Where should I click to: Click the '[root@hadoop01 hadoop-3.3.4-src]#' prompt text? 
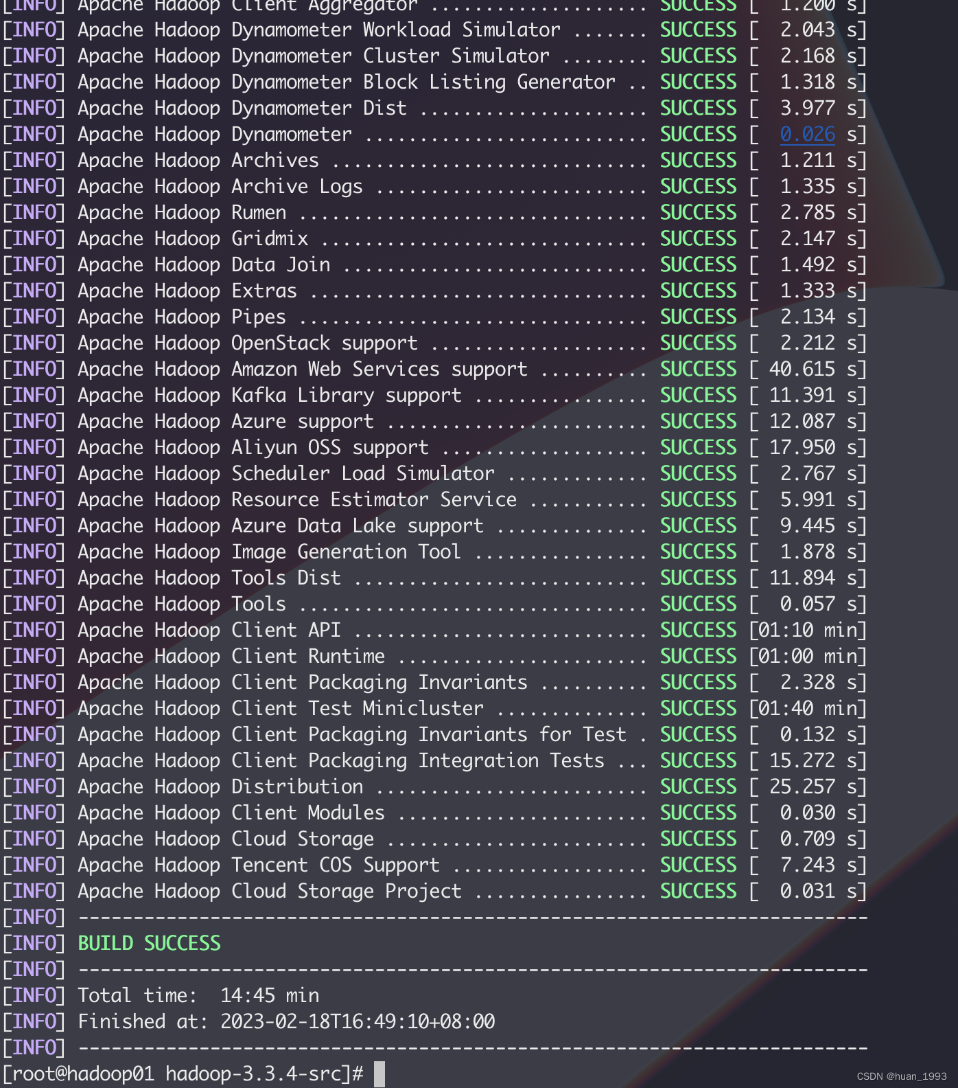point(183,1074)
